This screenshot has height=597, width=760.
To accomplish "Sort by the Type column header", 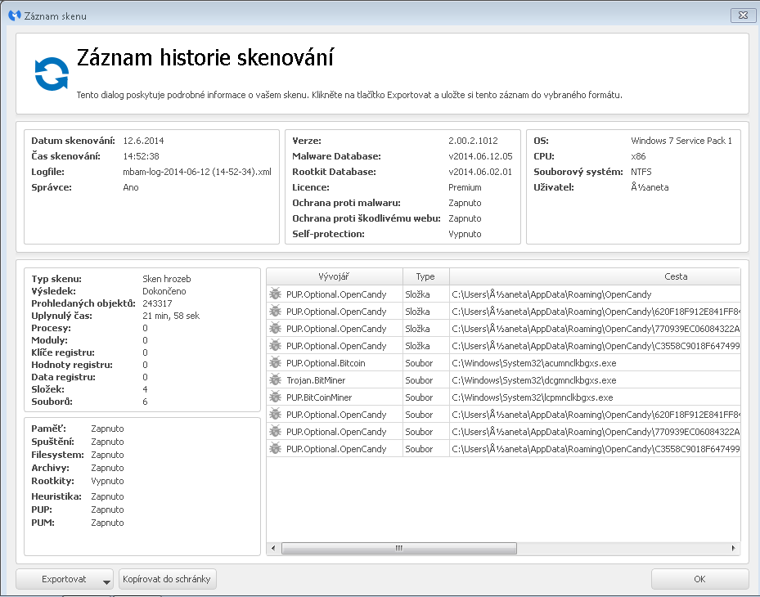I will pos(425,276).
